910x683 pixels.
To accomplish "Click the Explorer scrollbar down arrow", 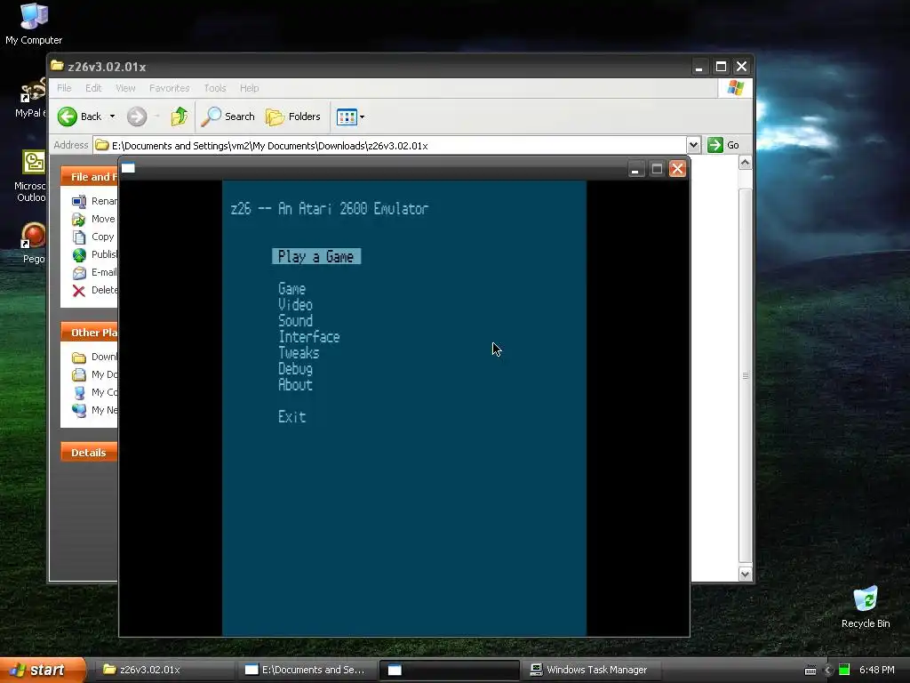I will 746,574.
